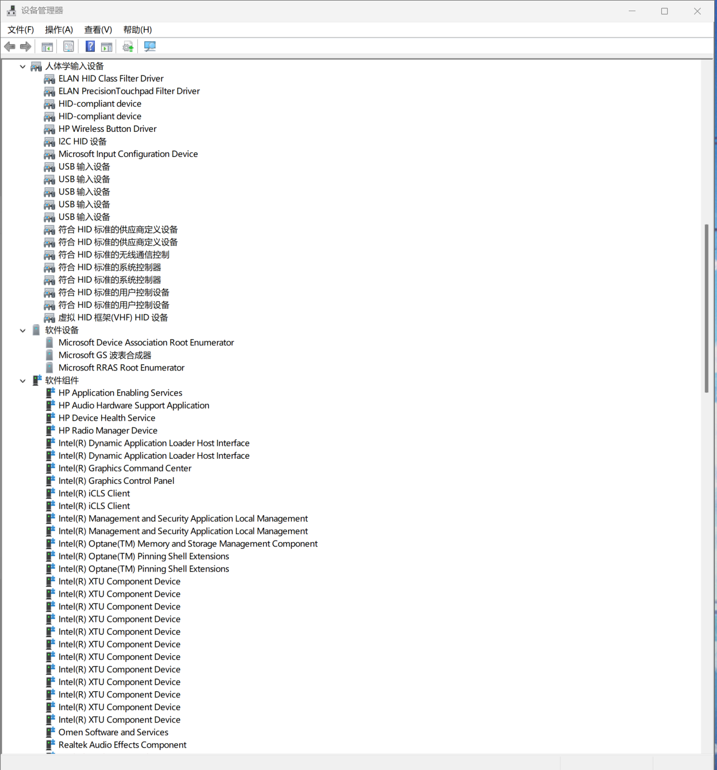Viewport: 717px width, 770px height.
Task: Select Microsoft RRAS Root Enumerator
Action: pos(121,368)
